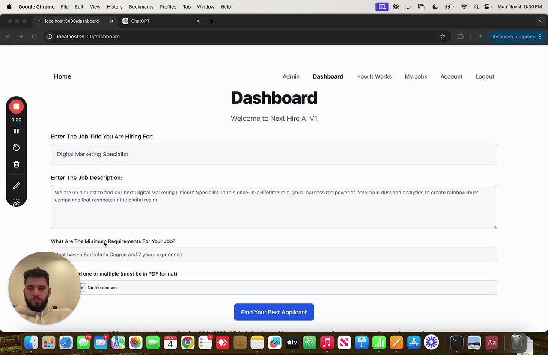Navigate to My Jobs

(416, 76)
